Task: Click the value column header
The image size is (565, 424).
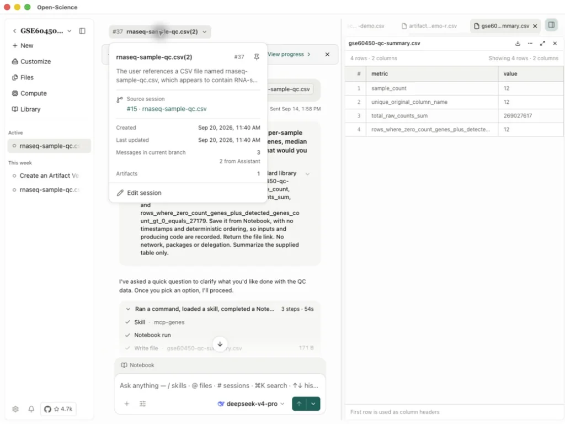Action: (x=530, y=73)
